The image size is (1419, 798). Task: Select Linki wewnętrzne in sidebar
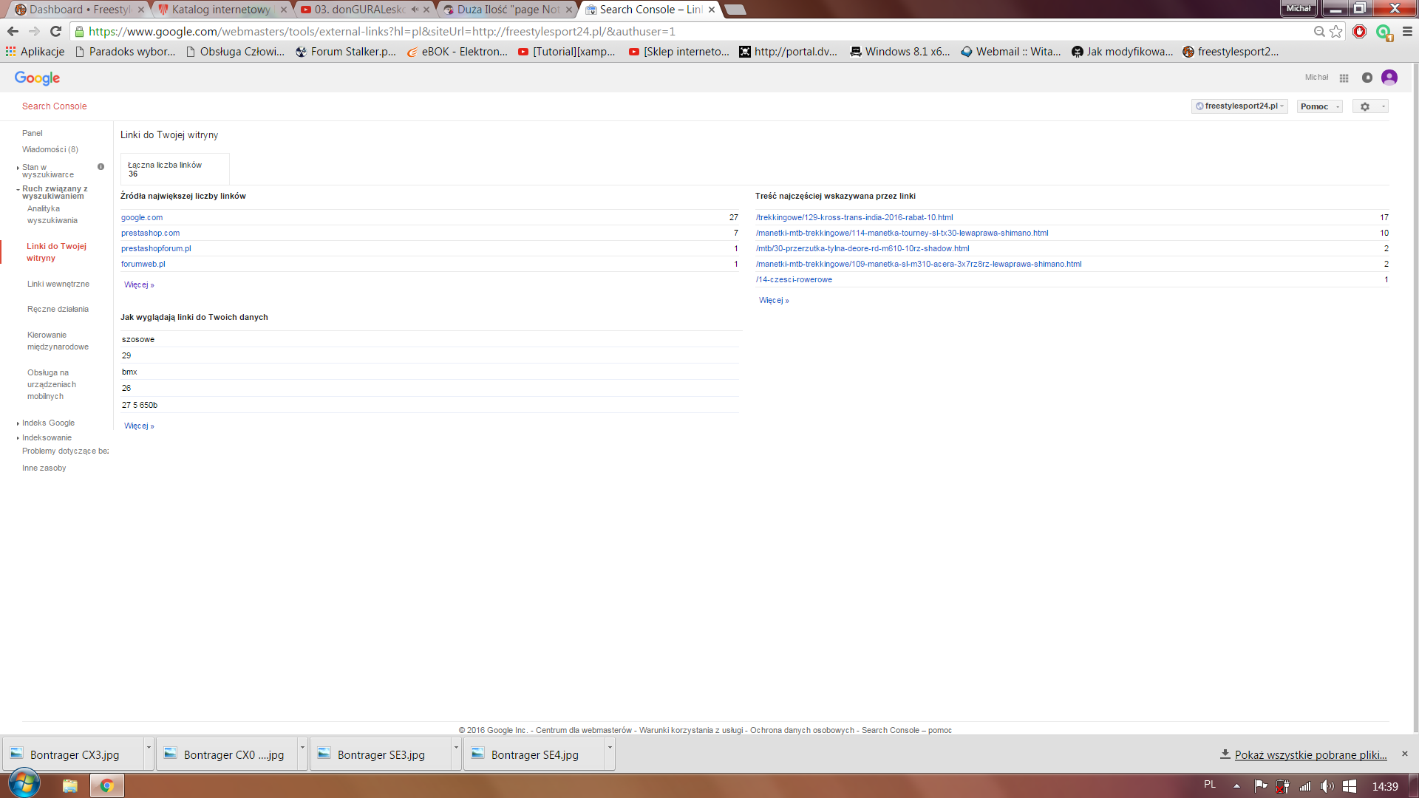click(x=58, y=284)
